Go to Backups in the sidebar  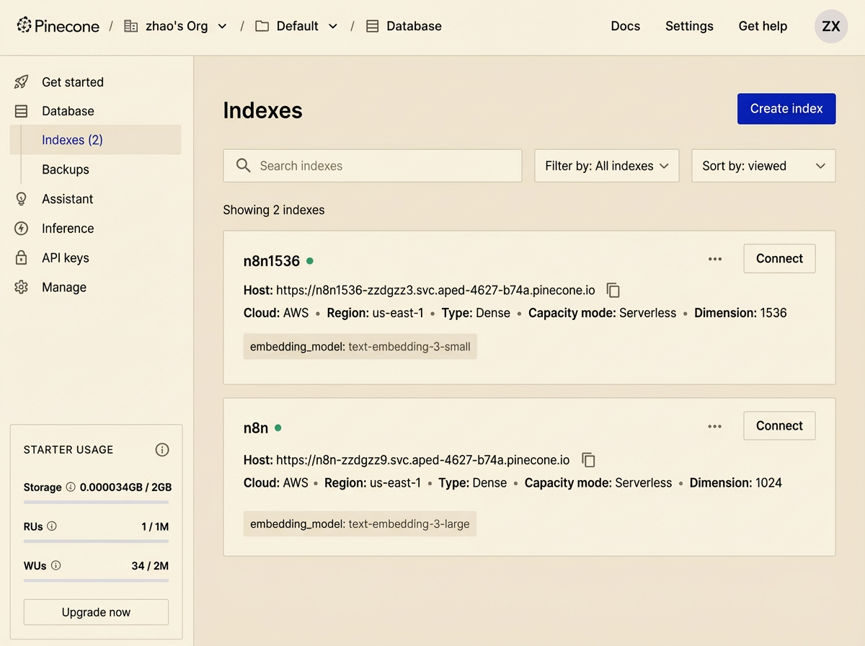pos(66,169)
